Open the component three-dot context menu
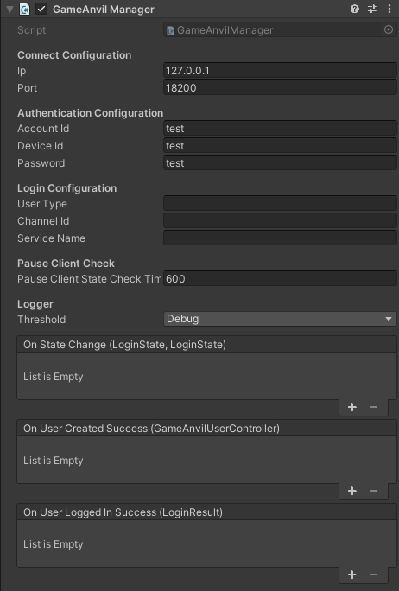This screenshot has width=399, height=591. (389, 9)
